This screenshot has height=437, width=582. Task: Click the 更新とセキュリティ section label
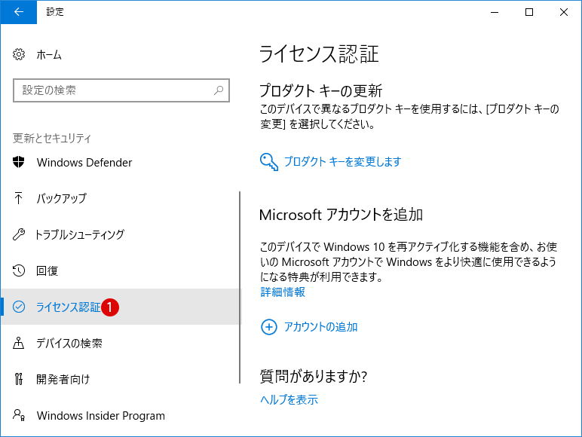coord(52,138)
